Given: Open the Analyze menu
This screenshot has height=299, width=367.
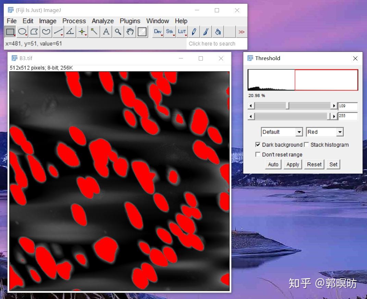Looking at the screenshot, I should (x=102, y=21).
